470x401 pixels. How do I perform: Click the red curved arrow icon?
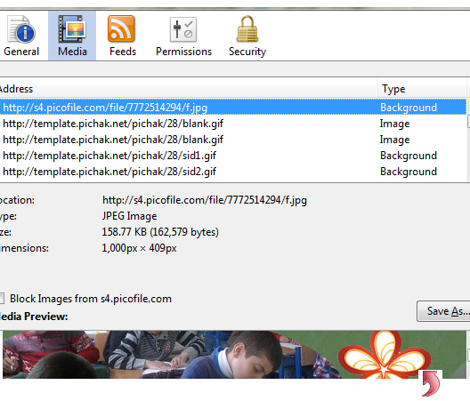(x=431, y=383)
